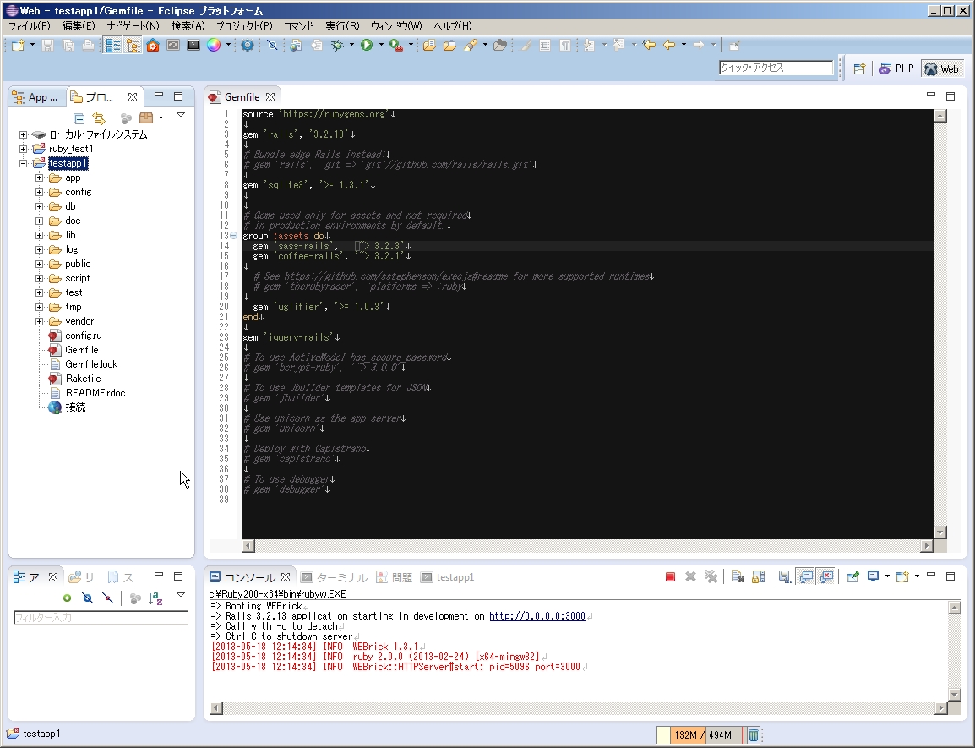Click the Save console output floppy icon

tap(785, 577)
